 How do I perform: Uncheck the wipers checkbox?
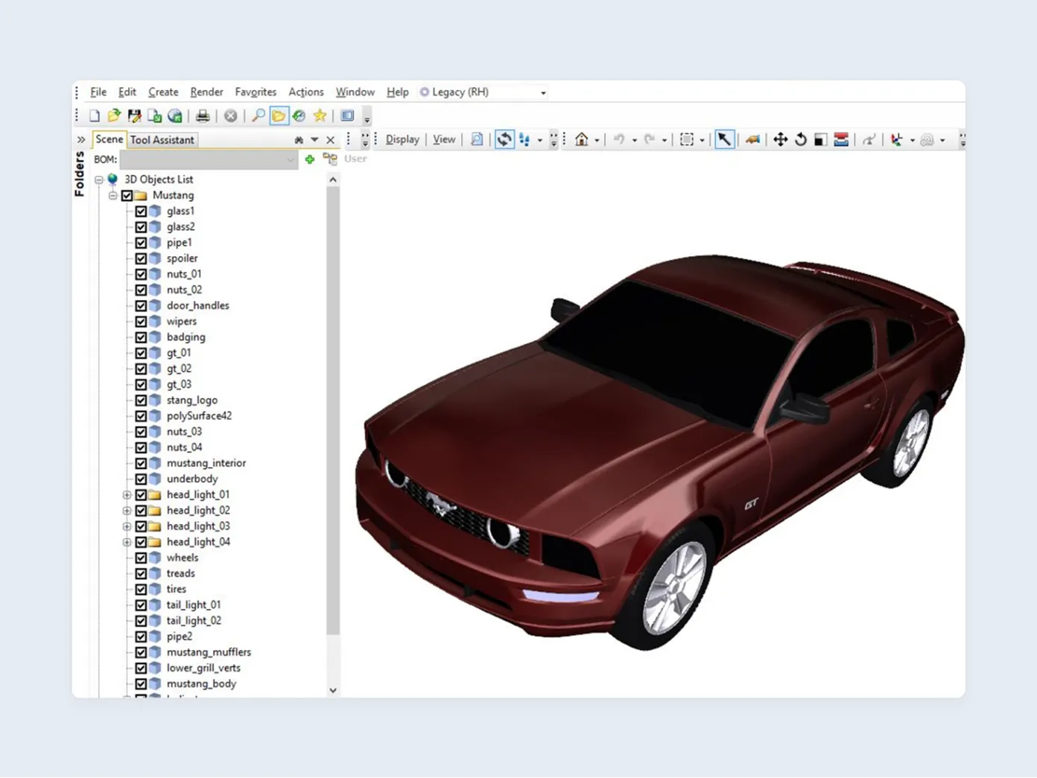point(141,322)
